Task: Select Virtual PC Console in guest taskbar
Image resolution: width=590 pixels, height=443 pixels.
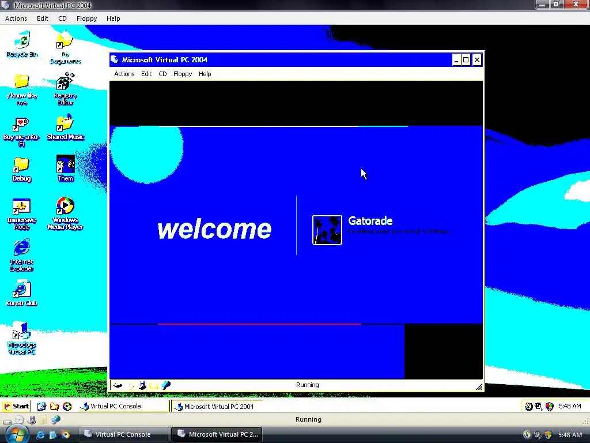Action: coord(124,406)
